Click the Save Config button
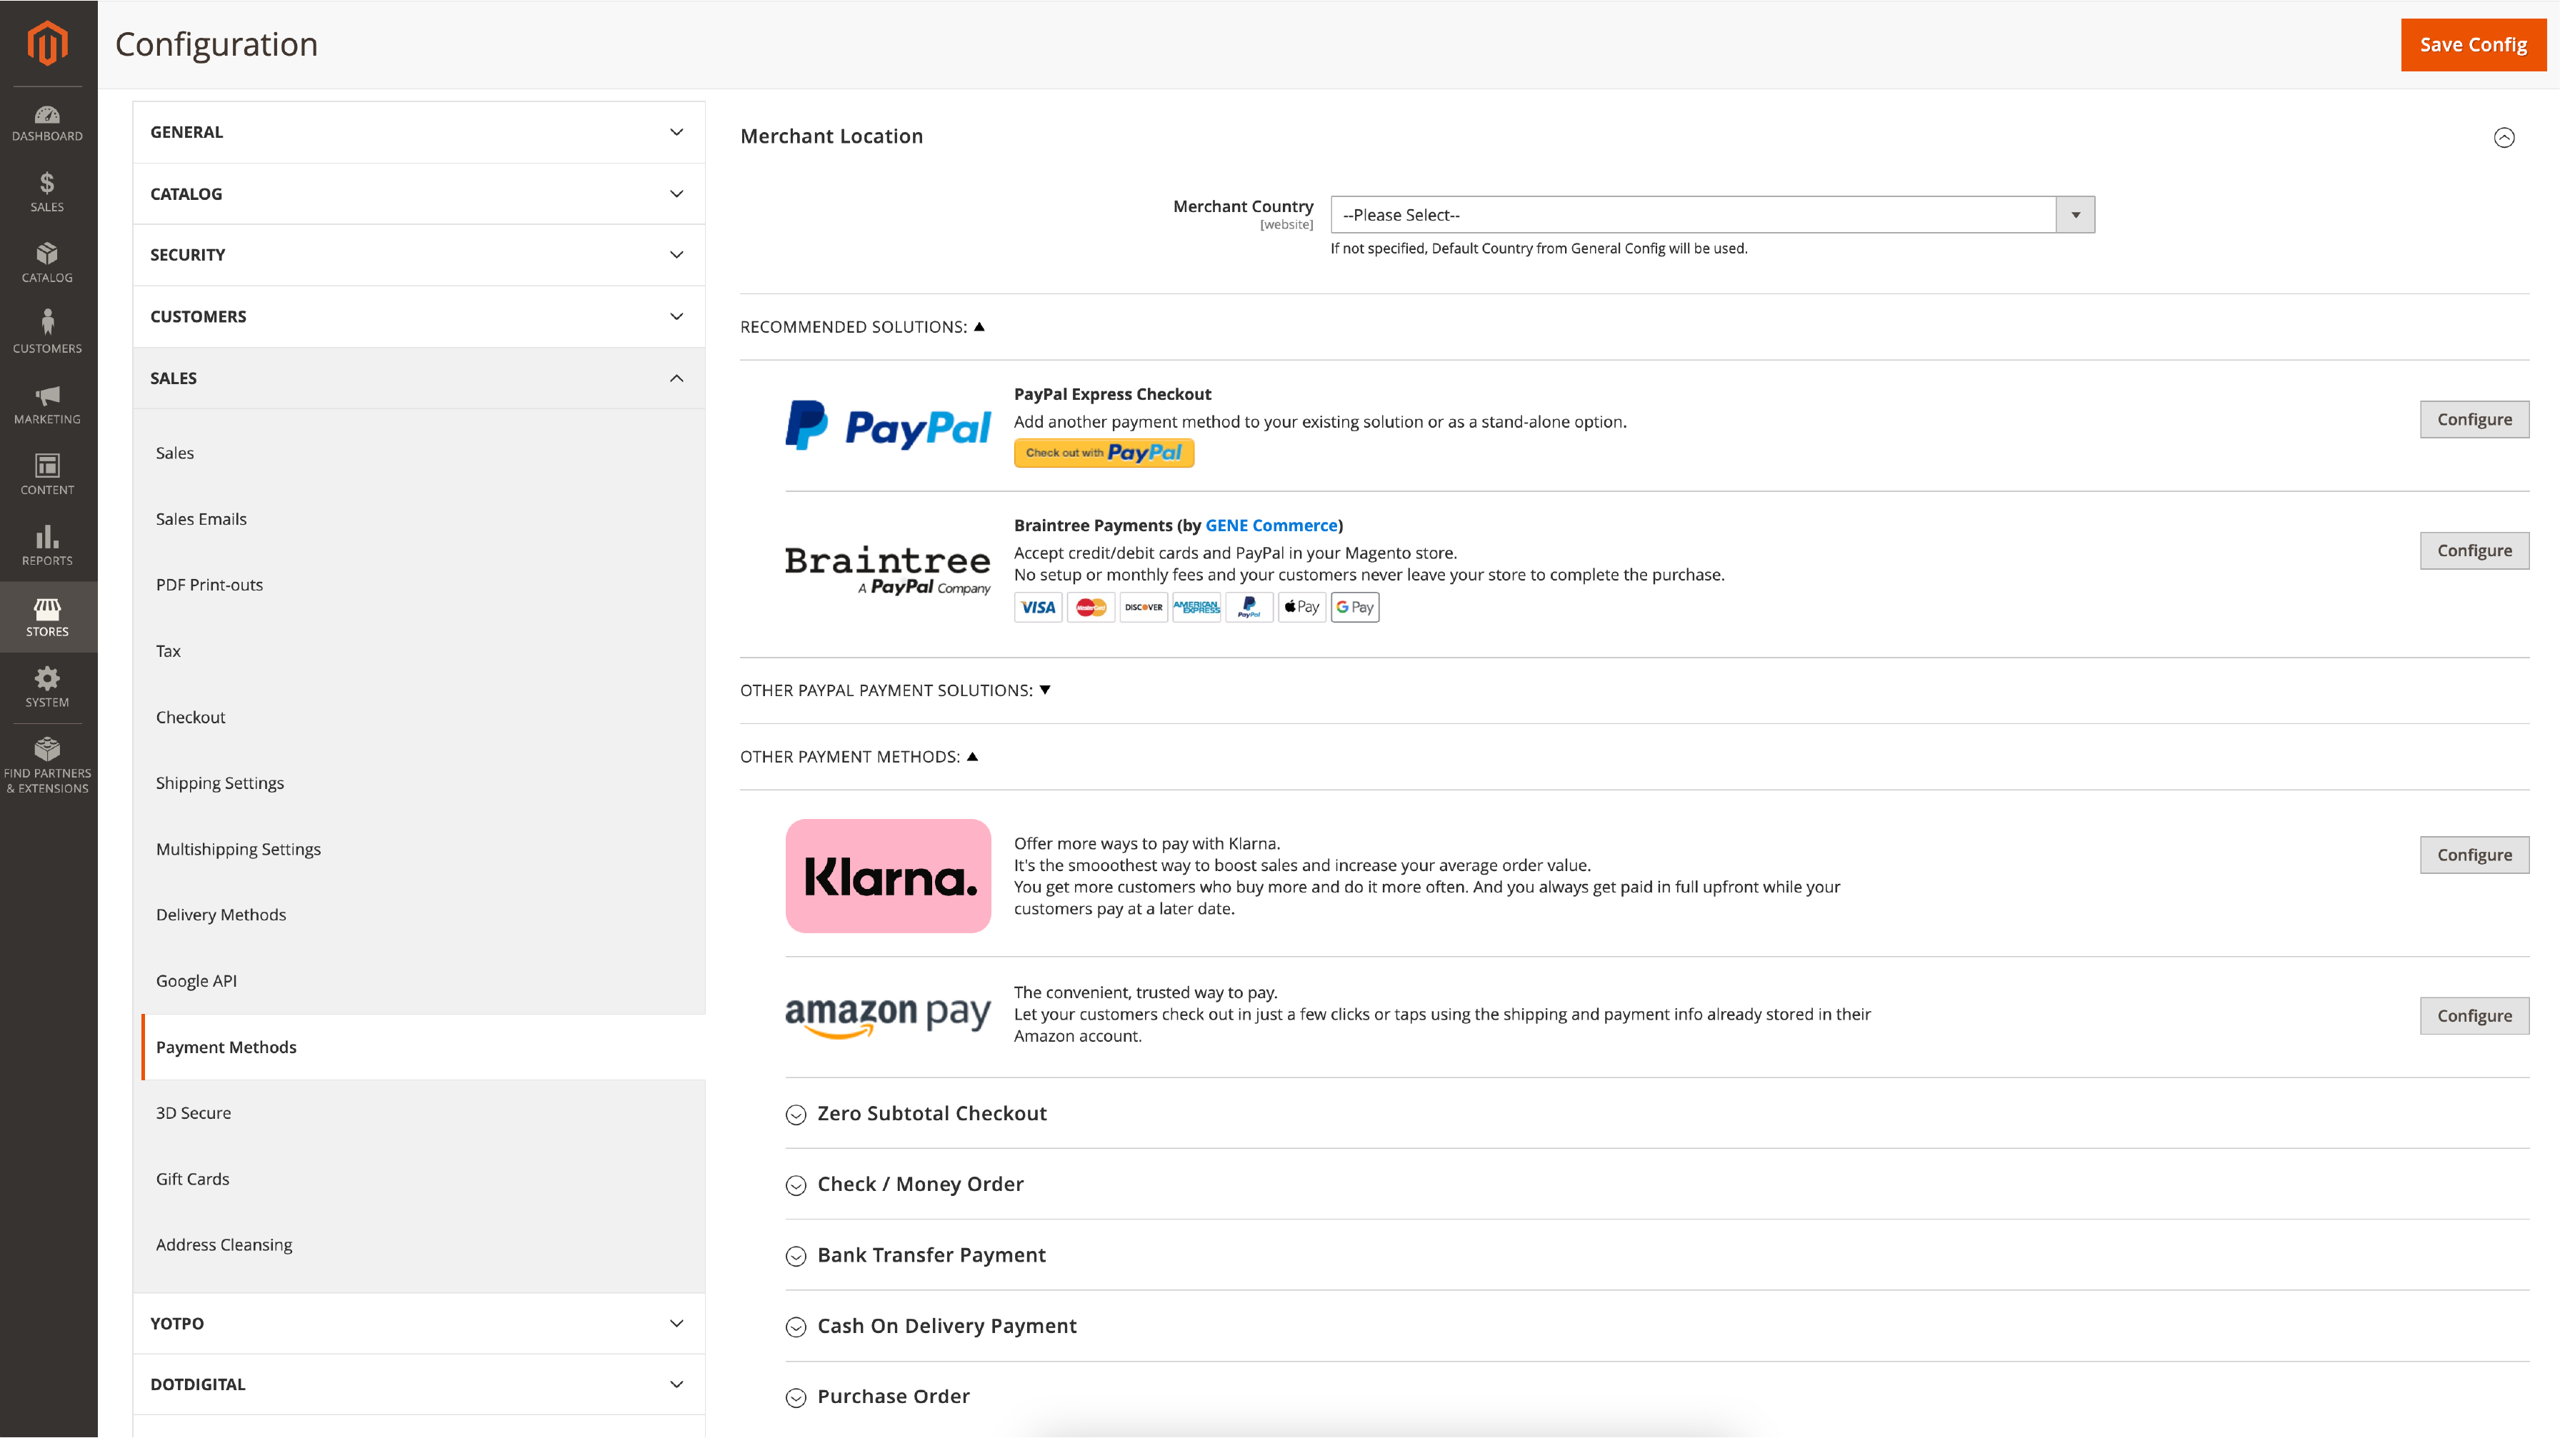The height and width of the screenshot is (1438, 2560). (2473, 45)
